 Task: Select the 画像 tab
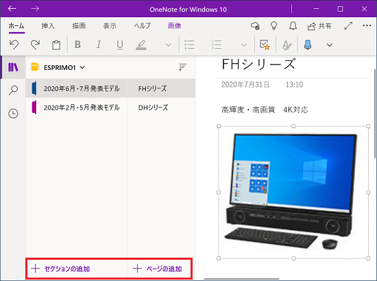coord(174,26)
